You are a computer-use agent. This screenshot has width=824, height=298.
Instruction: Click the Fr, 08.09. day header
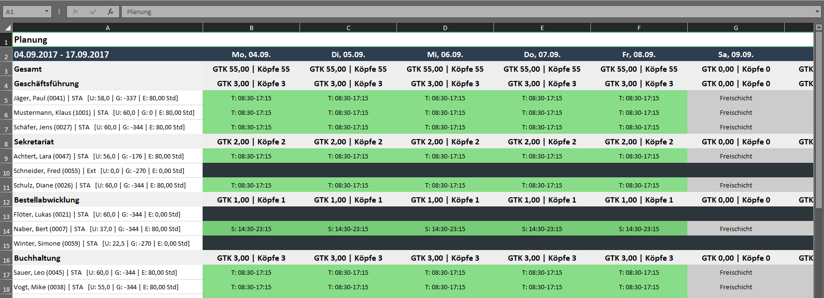click(x=639, y=54)
